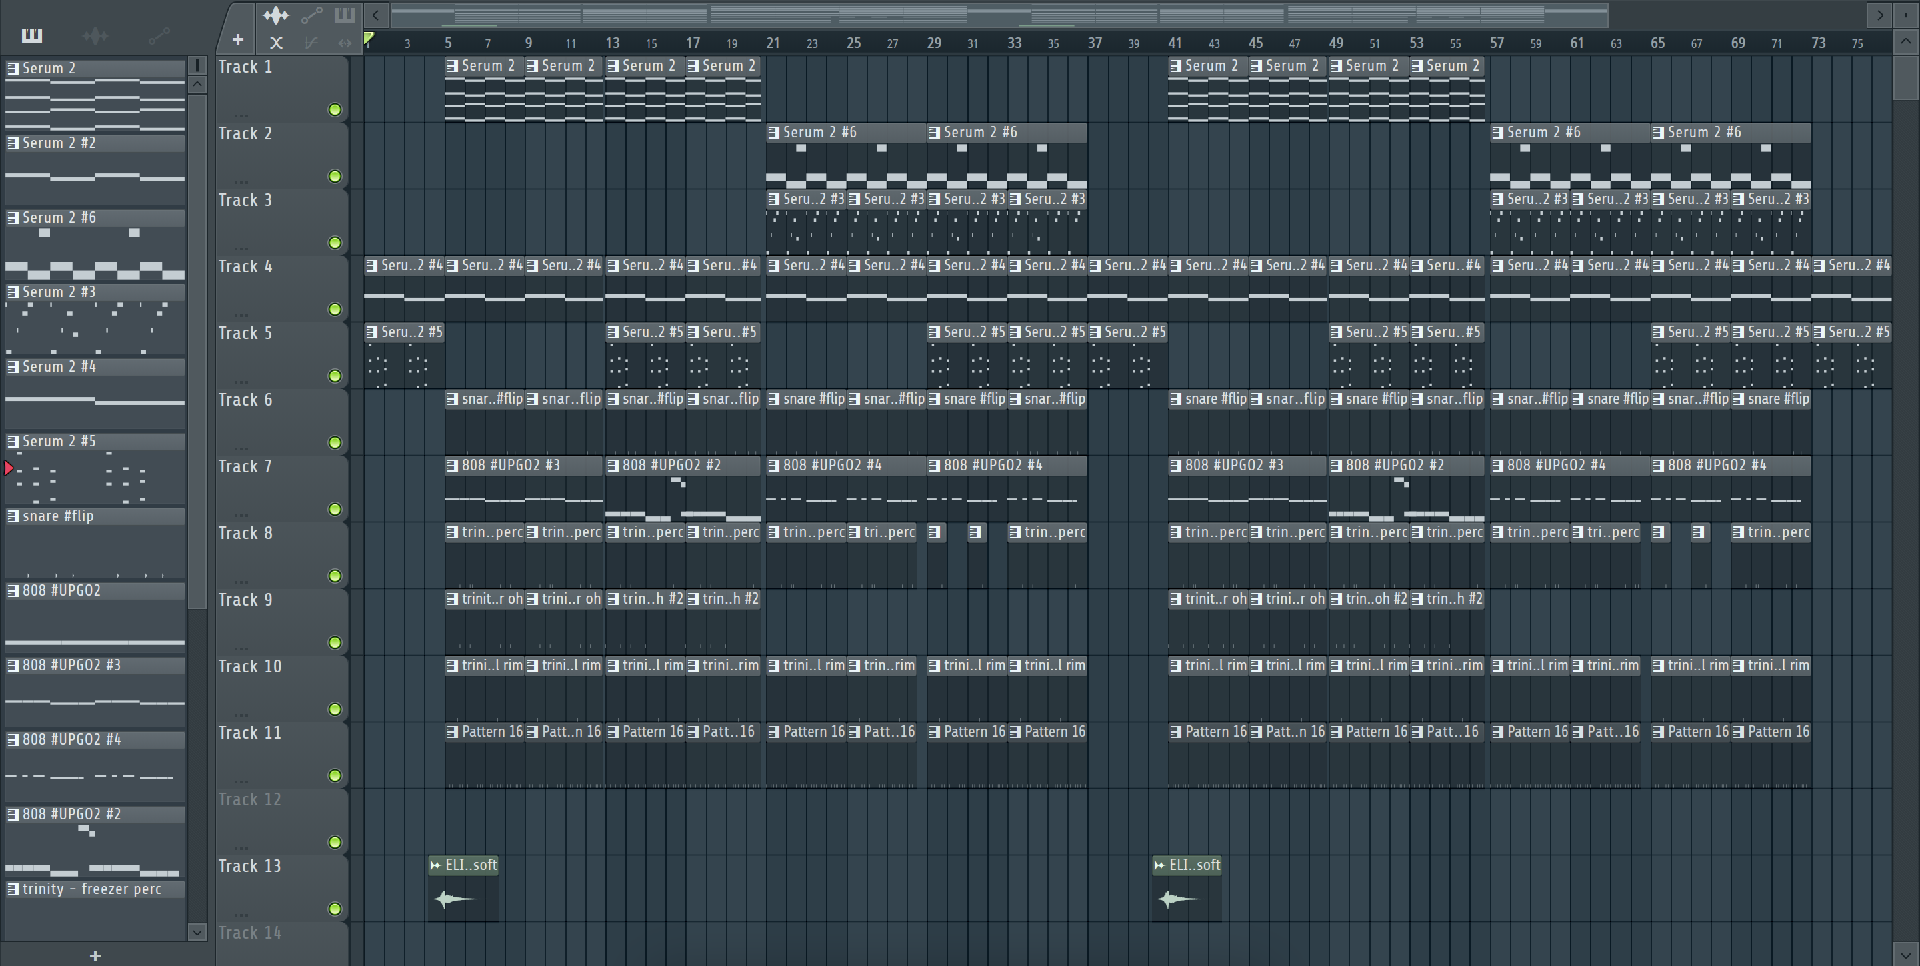Mute Track 11 with its green switch
Viewport: 1920px width, 966px height.
(335, 776)
